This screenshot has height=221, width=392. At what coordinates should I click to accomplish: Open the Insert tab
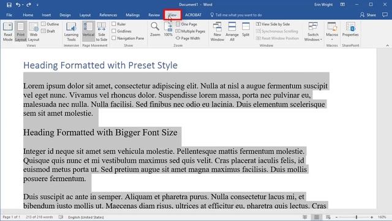[47, 15]
